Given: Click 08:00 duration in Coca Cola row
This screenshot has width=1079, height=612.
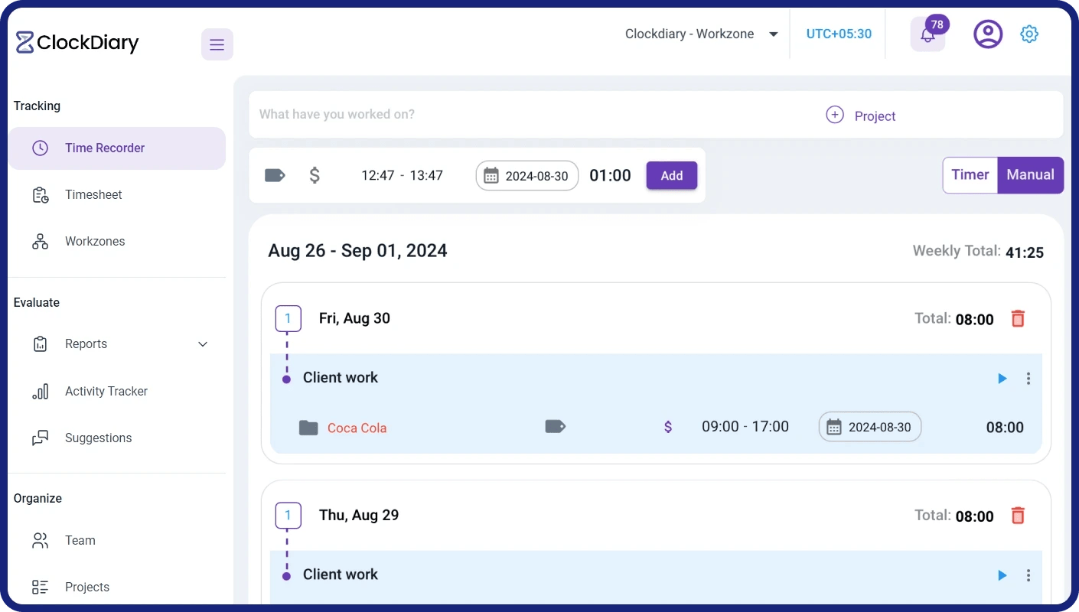Looking at the screenshot, I should pyautogui.click(x=1005, y=428).
